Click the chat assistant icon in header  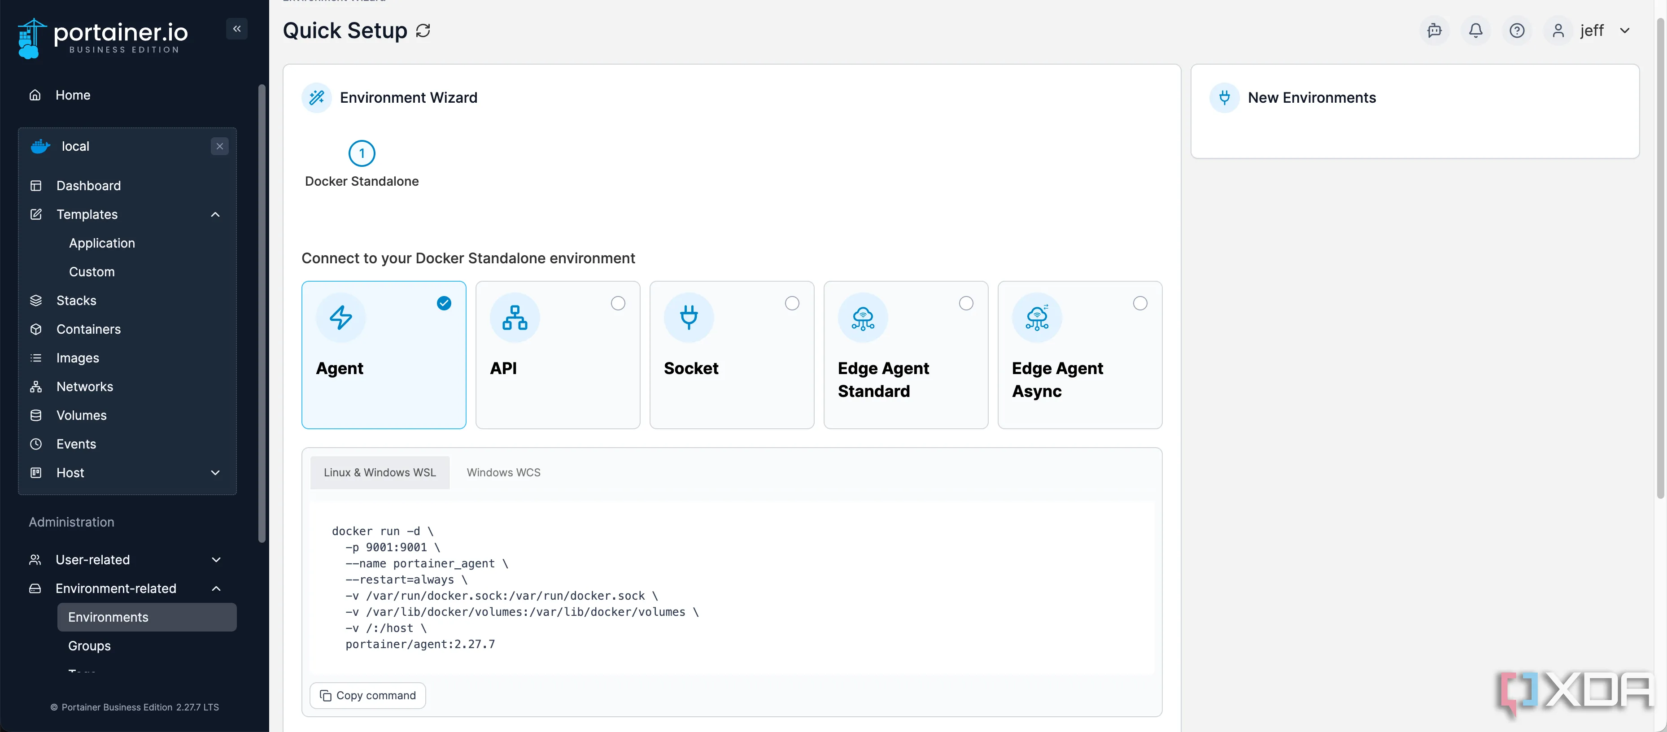(x=1434, y=30)
